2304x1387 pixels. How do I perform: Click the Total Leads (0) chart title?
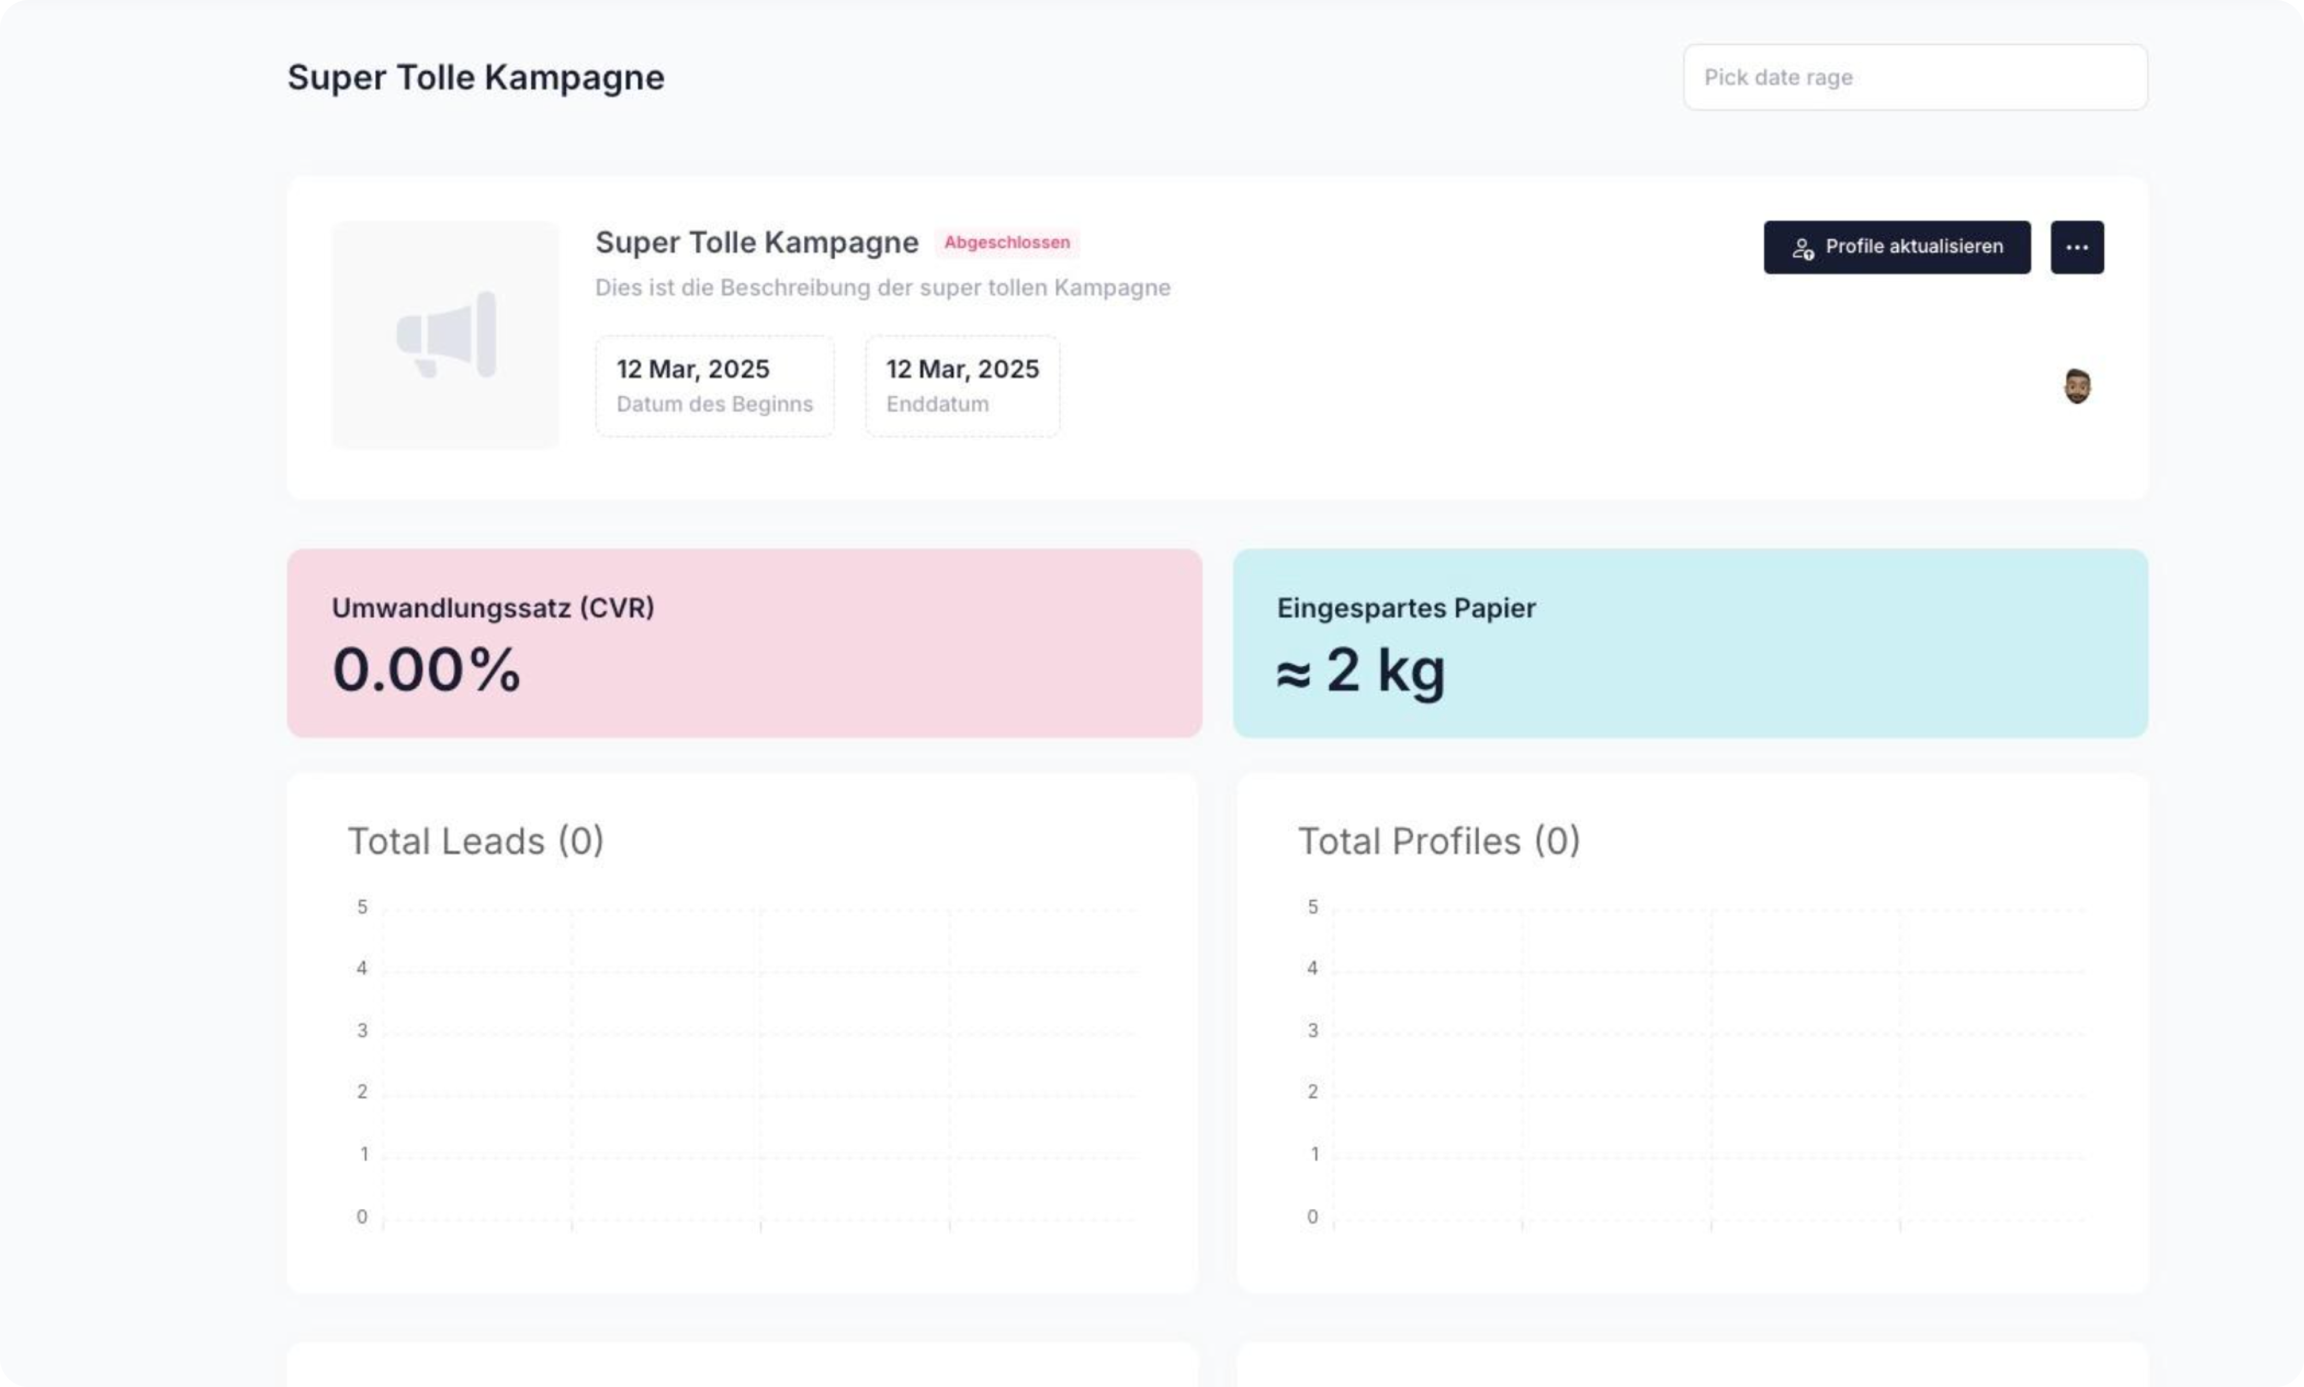pos(476,840)
